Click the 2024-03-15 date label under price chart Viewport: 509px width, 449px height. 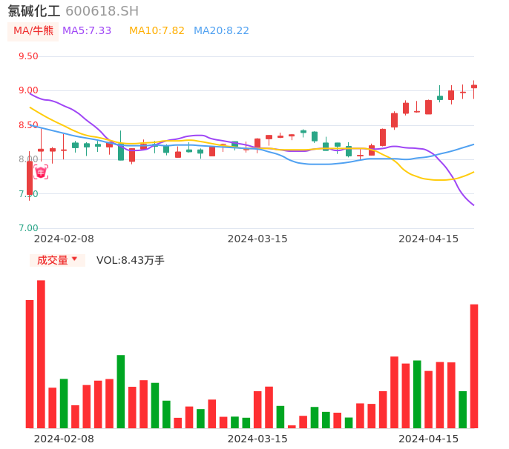tap(257, 239)
